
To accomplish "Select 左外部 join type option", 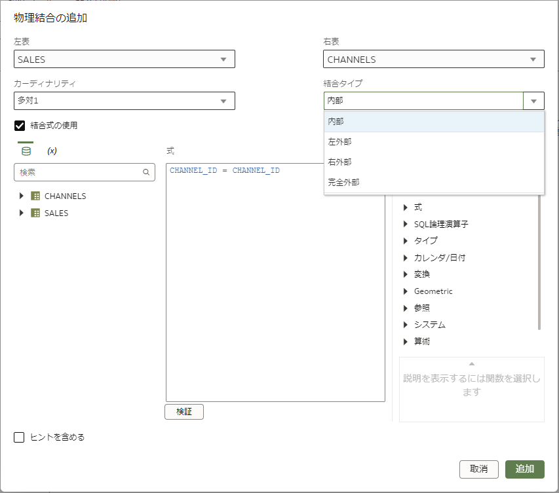I will 434,142.
